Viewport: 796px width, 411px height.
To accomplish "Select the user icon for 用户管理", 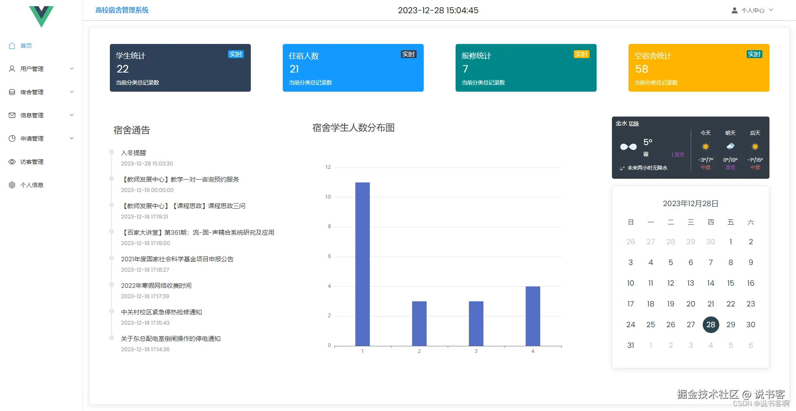I will point(12,69).
